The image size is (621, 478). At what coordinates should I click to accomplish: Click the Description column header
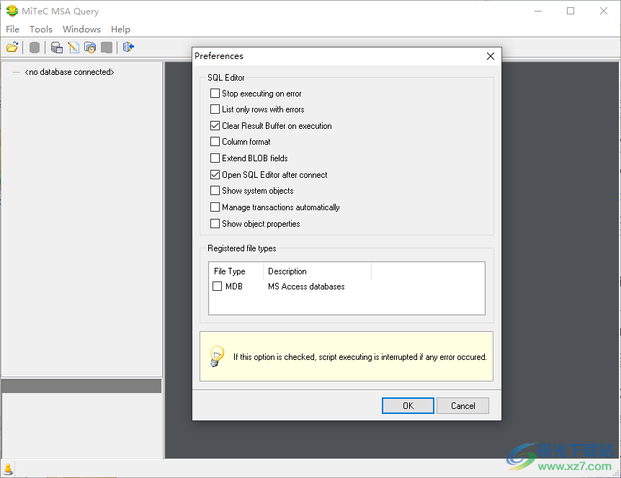287,271
